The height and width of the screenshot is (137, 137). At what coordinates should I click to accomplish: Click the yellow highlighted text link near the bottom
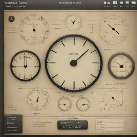(42, 122)
